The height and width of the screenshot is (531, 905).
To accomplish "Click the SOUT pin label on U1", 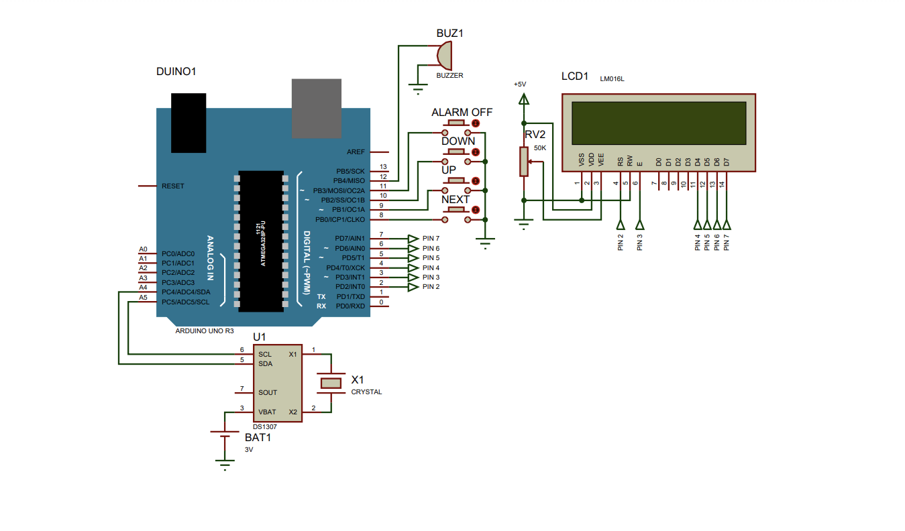I will click(x=268, y=393).
